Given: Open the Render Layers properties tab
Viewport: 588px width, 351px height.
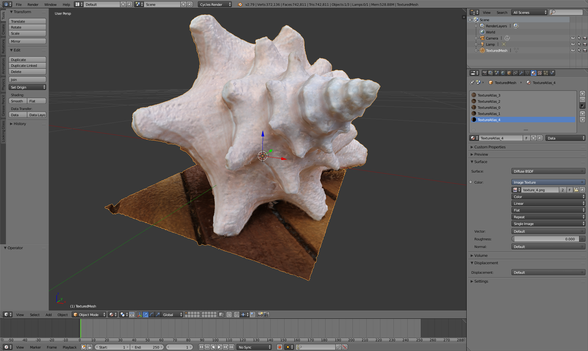Looking at the screenshot, I should [491, 73].
